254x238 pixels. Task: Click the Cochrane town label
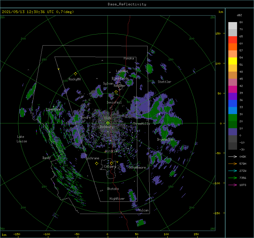[92, 158]
